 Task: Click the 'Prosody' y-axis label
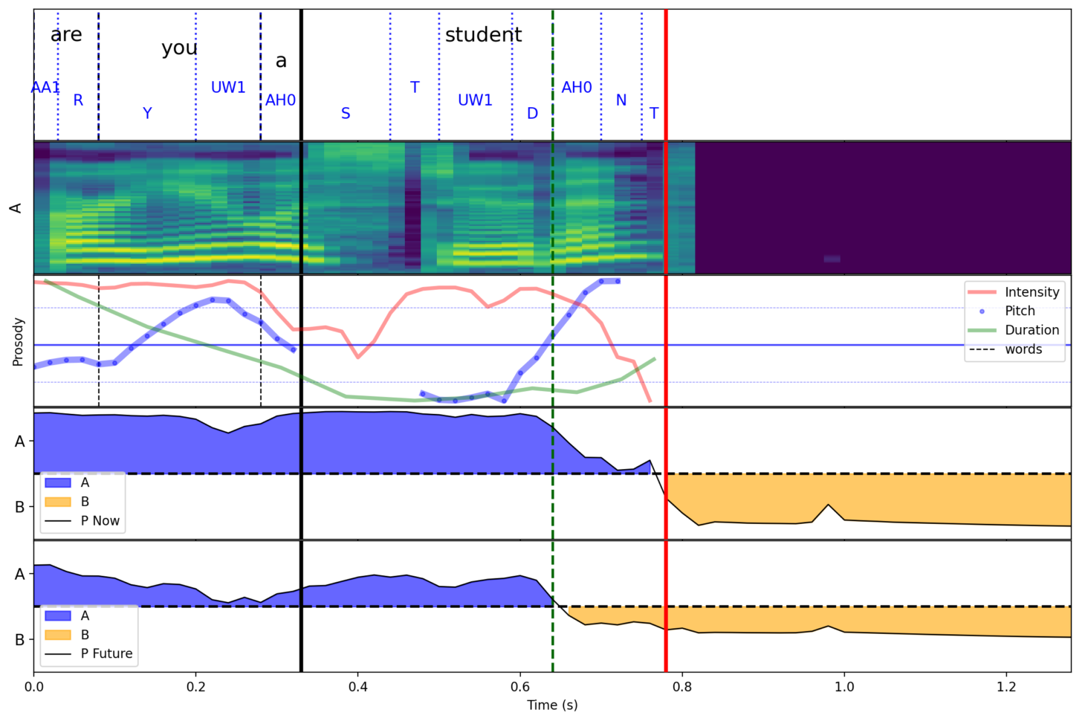[x=19, y=342]
